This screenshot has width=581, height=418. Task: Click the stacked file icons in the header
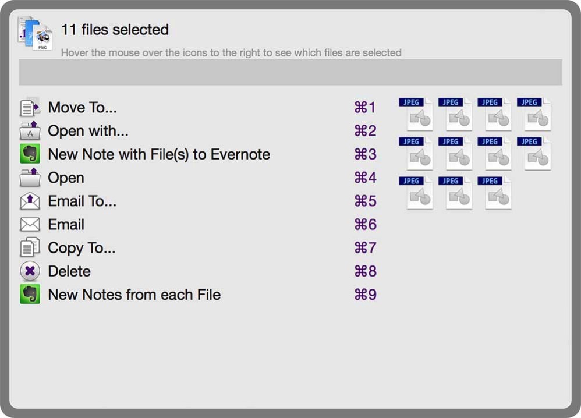(x=35, y=34)
